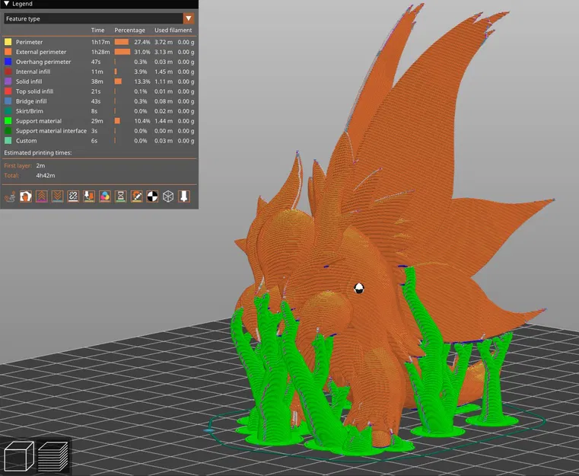This screenshot has width=579, height=476.
Task: Select the 31.0% External perimeter percentage
Action: 142,52
